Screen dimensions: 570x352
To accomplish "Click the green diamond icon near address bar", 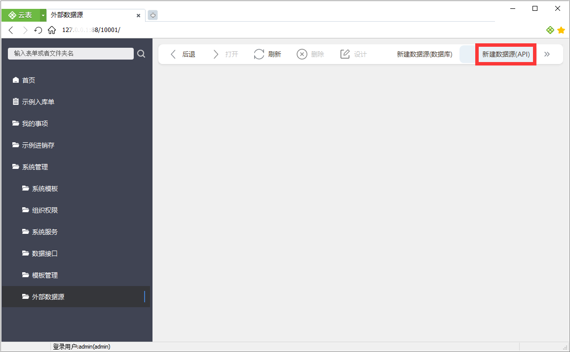I will pyautogui.click(x=550, y=30).
